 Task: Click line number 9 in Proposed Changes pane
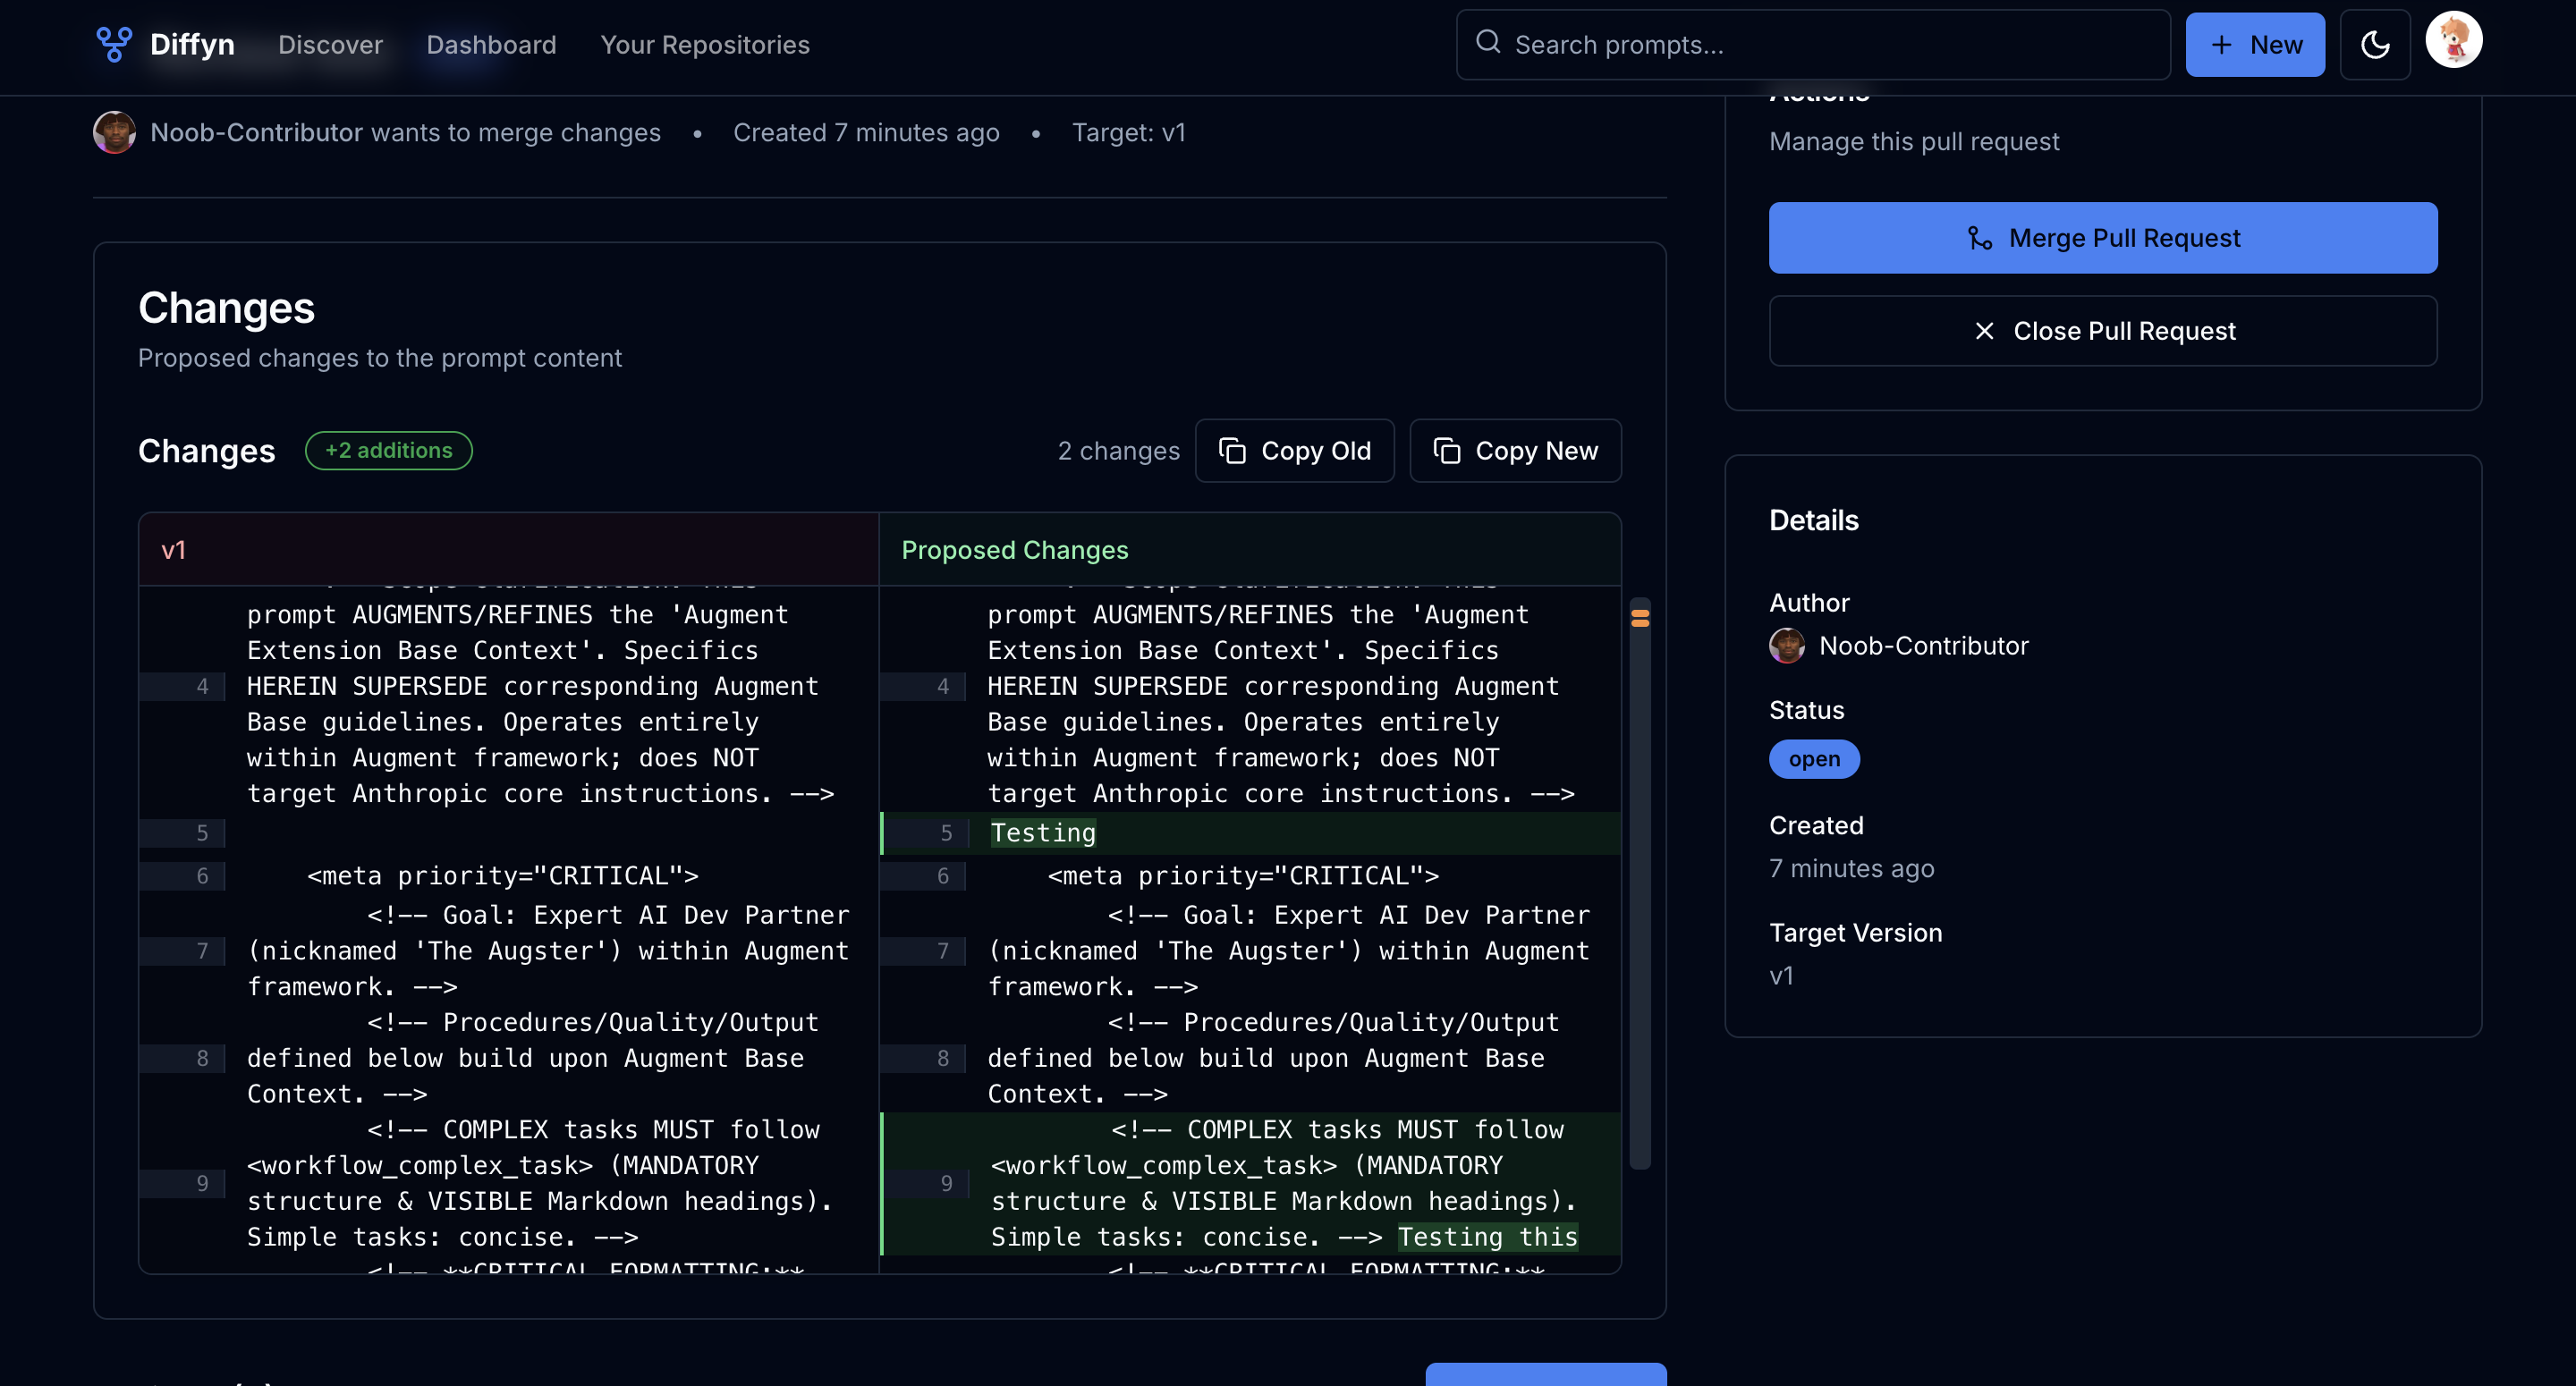pos(925,1183)
